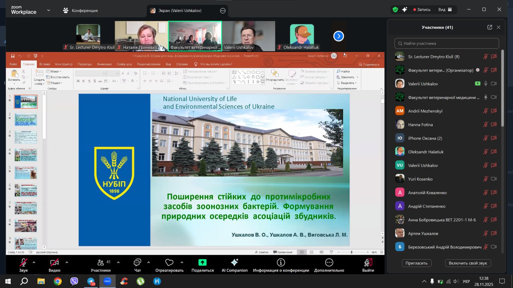Screen dimensions: 513x288
Task: Click the Invite button
Action: point(417,263)
